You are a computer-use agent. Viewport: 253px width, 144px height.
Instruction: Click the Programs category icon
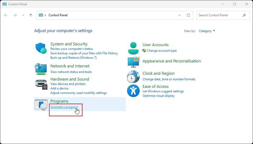(x=41, y=104)
